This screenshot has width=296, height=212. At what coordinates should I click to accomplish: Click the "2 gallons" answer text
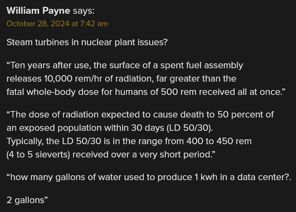pos(25,200)
